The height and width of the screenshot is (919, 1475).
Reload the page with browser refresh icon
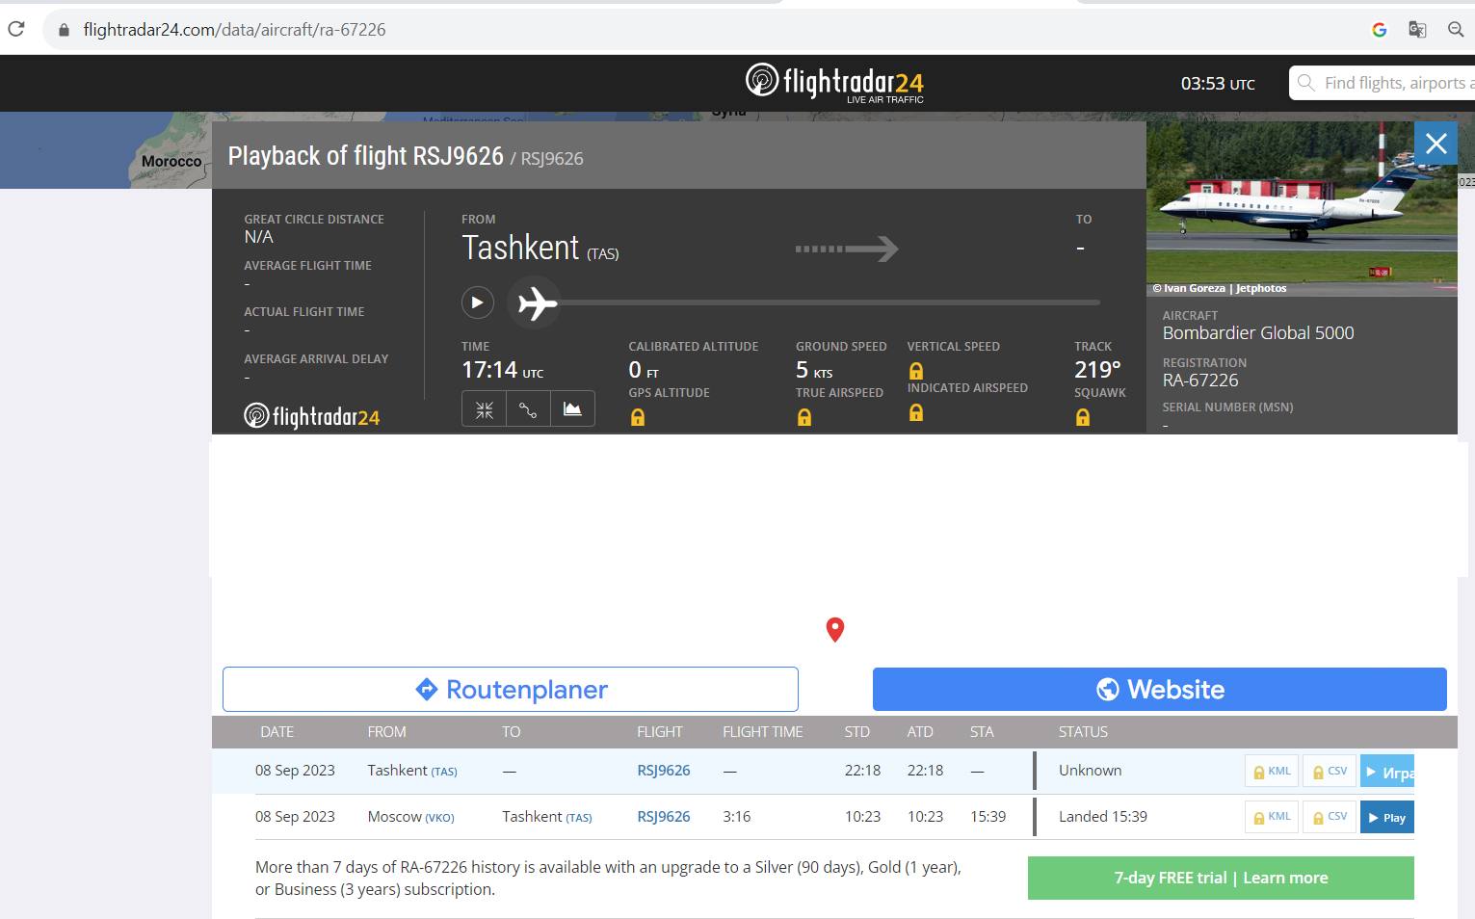[16, 29]
